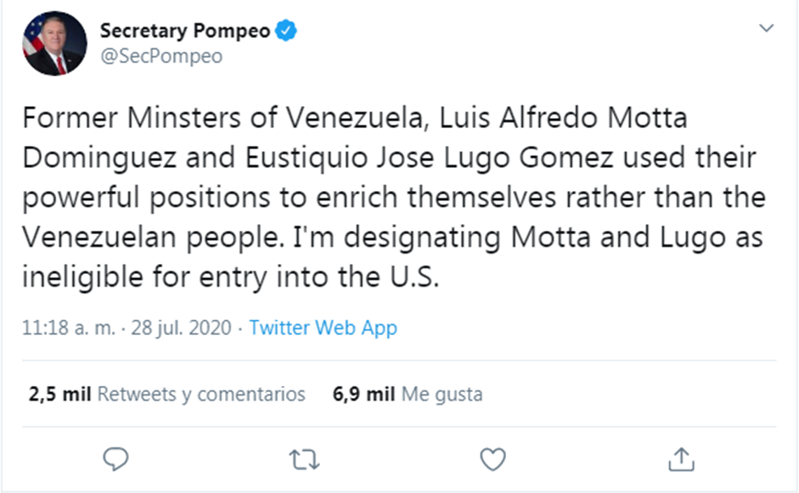The height and width of the screenshot is (493, 799).
Task: Click the reply speech bubble icon
Action: (x=115, y=460)
